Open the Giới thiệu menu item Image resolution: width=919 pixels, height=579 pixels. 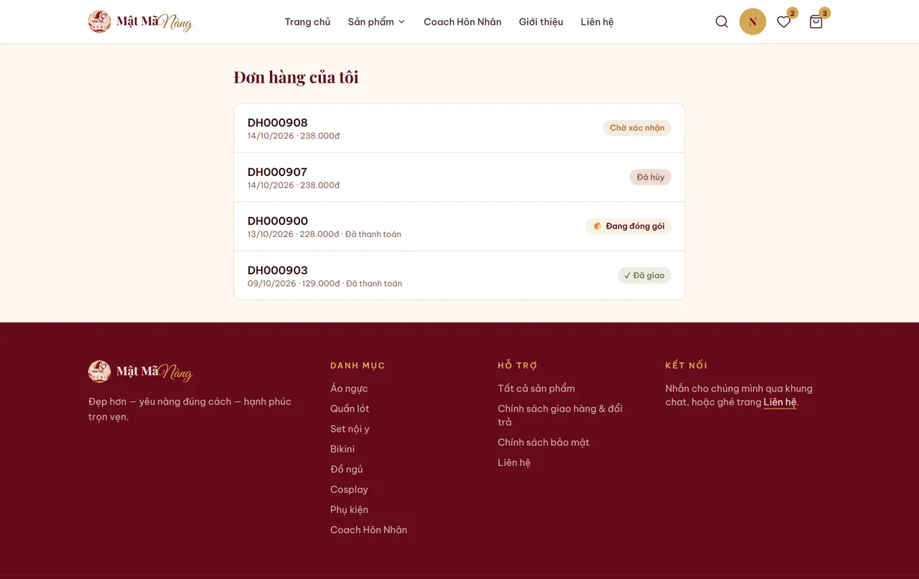(x=541, y=22)
